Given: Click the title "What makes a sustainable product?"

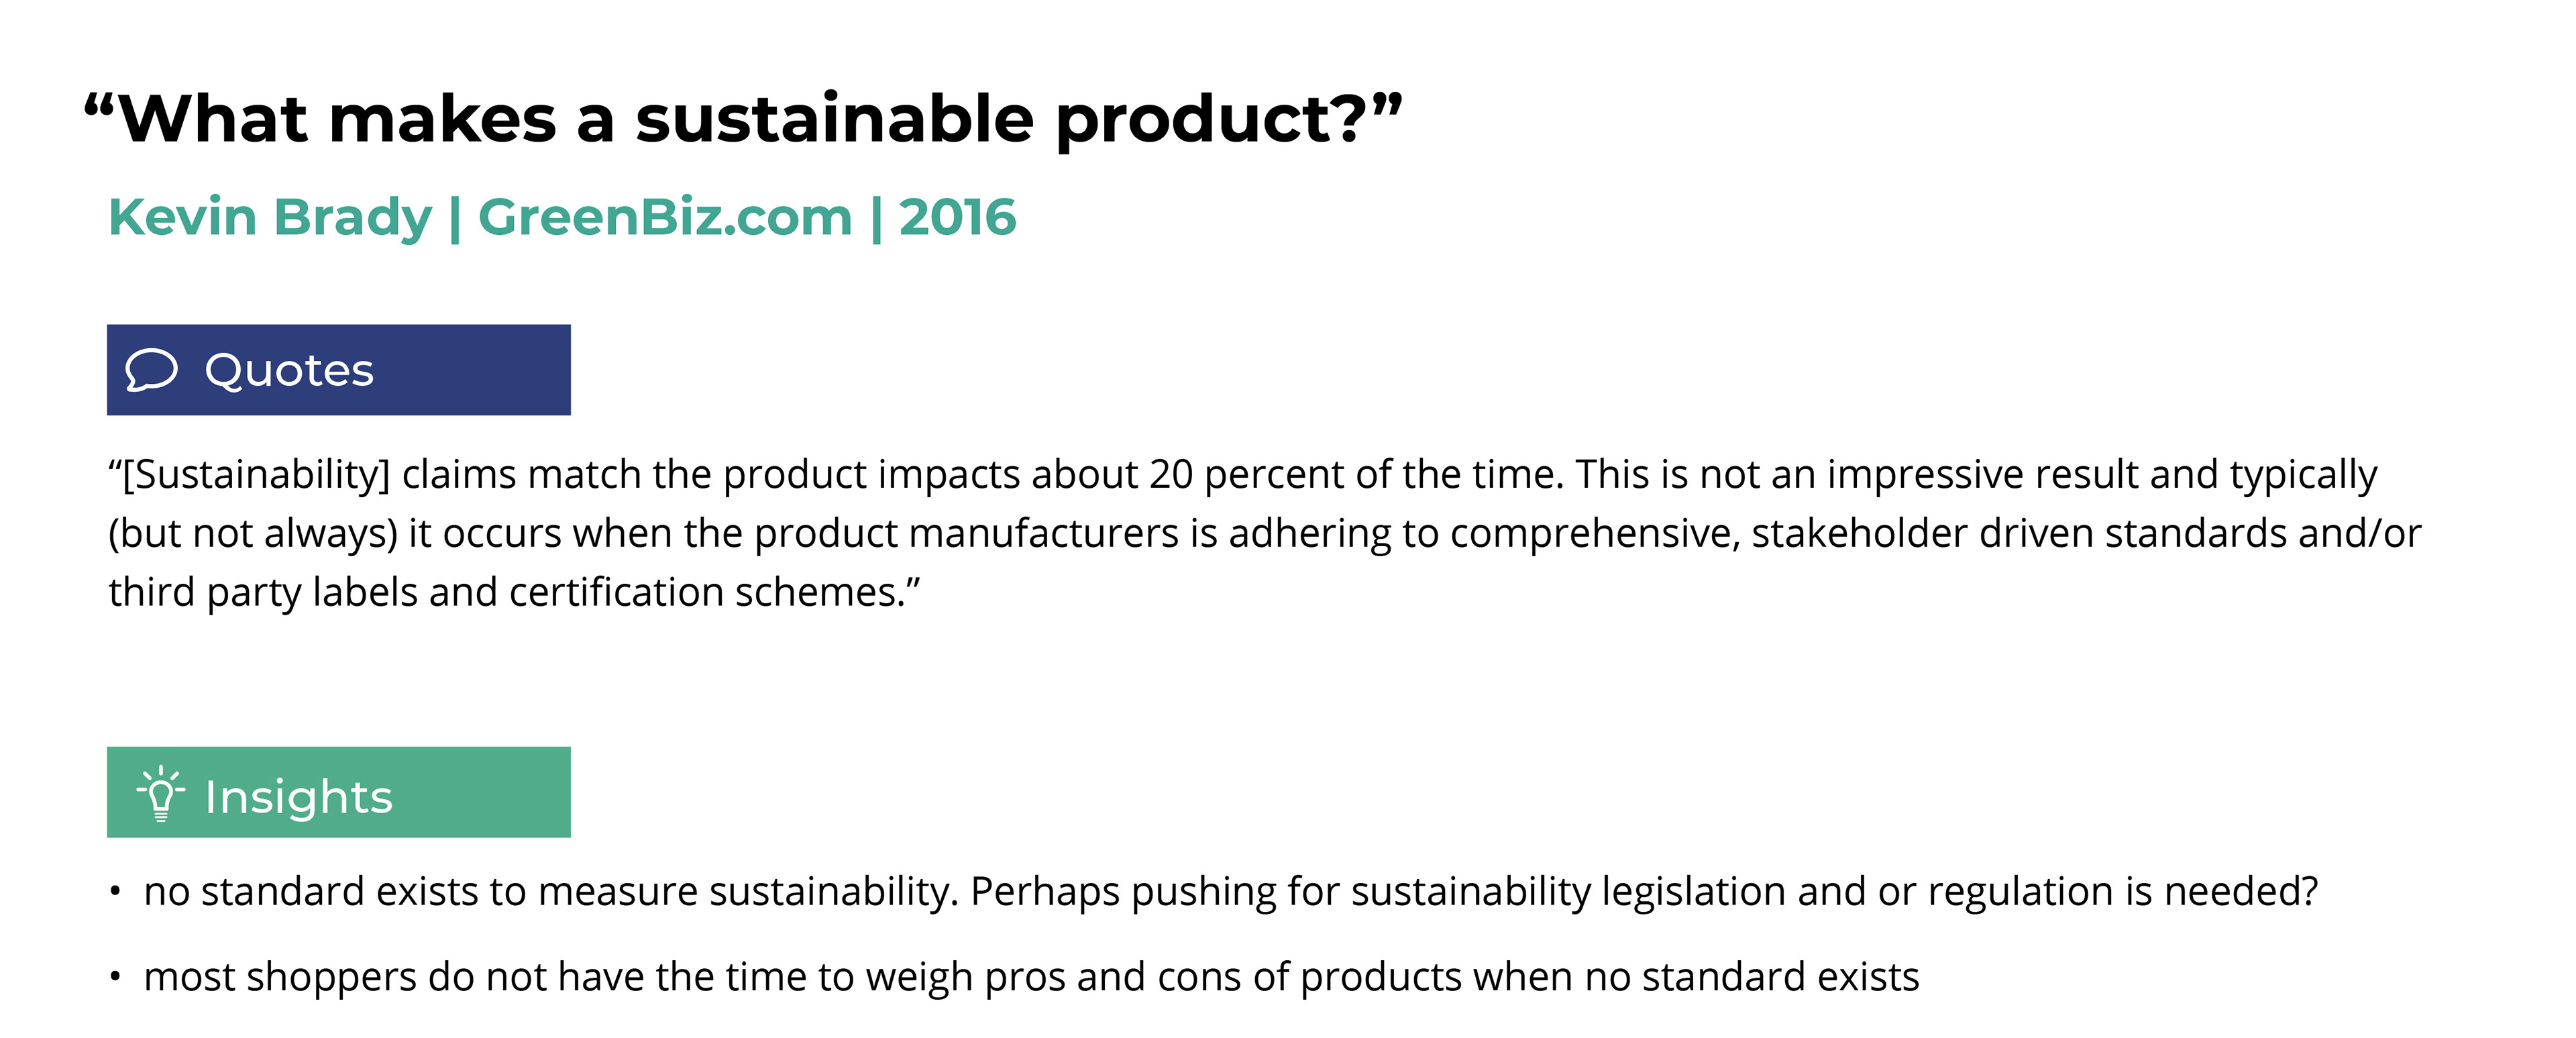Looking at the screenshot, I should (x=743, y=120).
